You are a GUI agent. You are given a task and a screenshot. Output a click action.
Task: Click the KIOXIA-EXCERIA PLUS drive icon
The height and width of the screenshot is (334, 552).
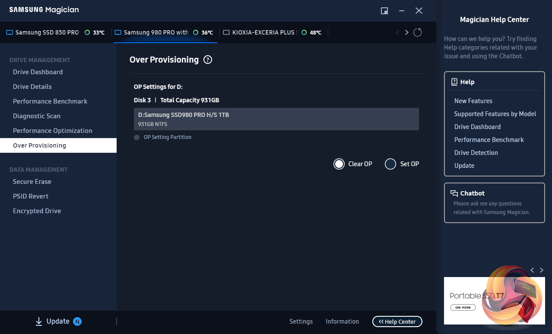(226, 32)
